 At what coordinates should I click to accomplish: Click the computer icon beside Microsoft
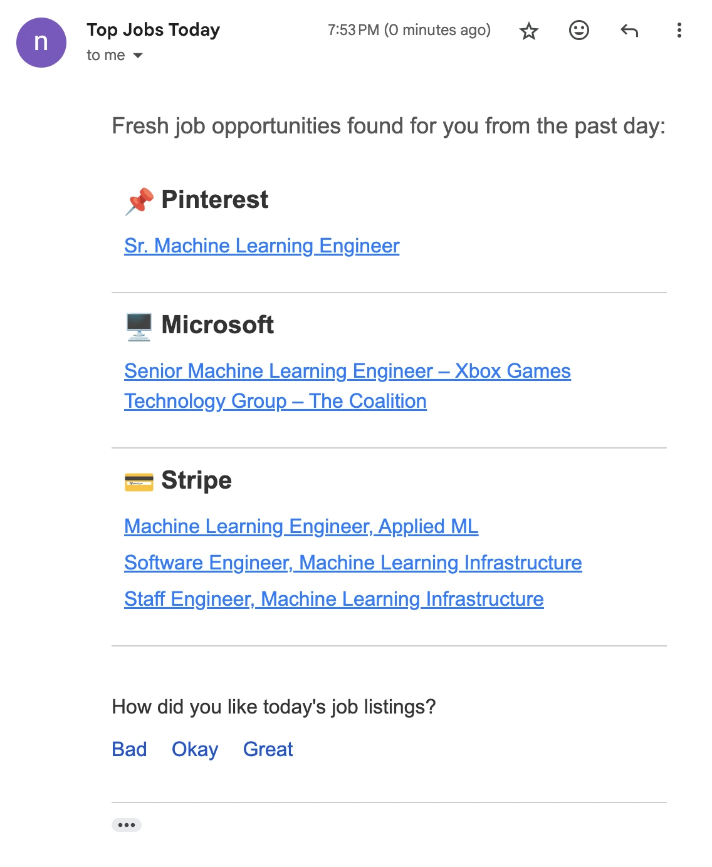coord(139,324)
